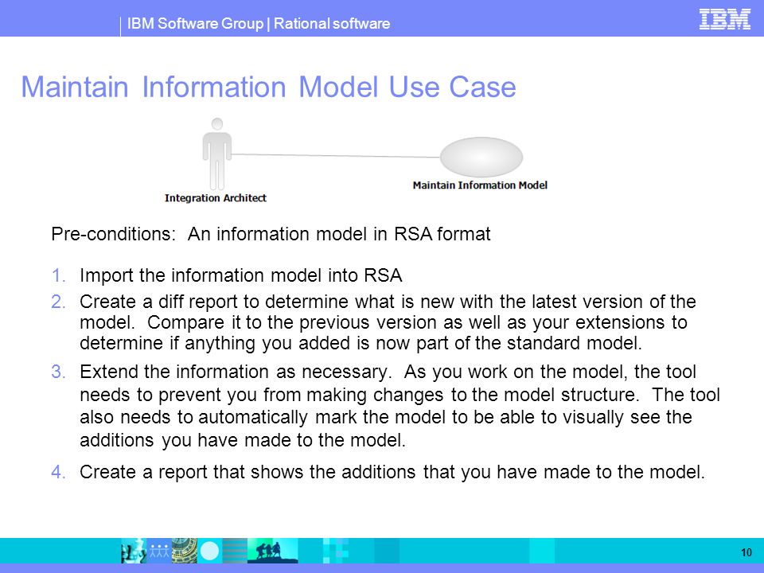764x573 pixels.
Task: Click the association line between actor and use case
Action: click(336, 156)
